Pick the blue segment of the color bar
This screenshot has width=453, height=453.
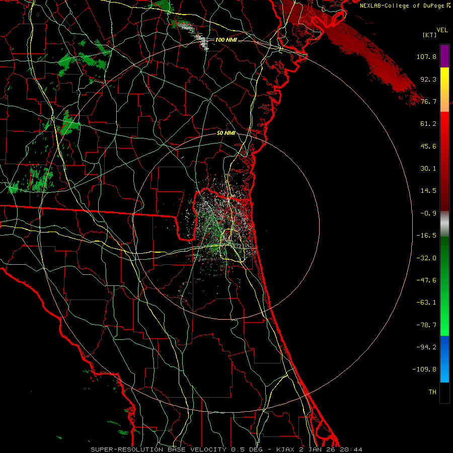pyautogui.click(x=444, y=359)
